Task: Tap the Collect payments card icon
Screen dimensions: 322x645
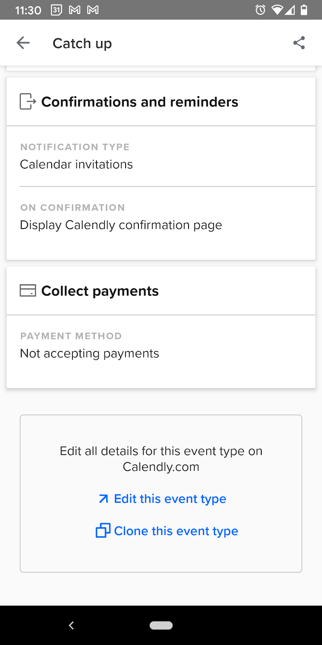Action: (x=28, y=291)
